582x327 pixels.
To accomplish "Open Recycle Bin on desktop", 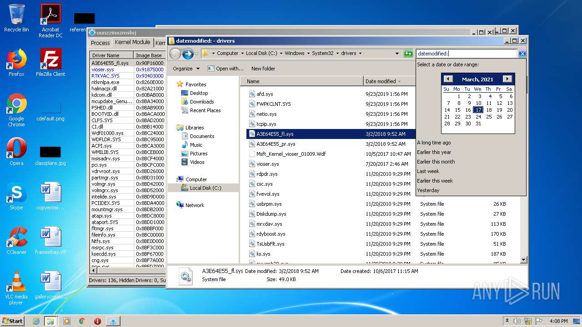I will (x=16, y=18).
